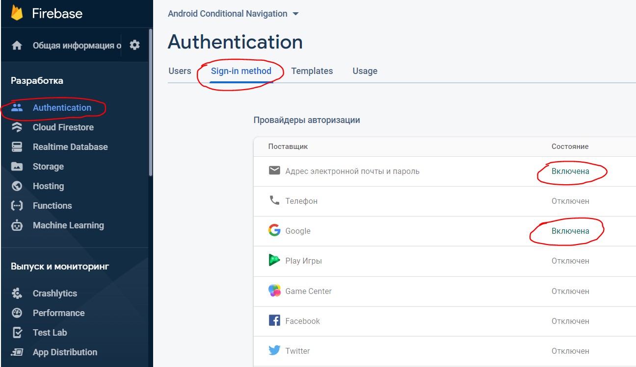The width and height of the screenshot is (636, 367).
Task: Click the Play Игры provider icon
Action: (x=274, y=260)
